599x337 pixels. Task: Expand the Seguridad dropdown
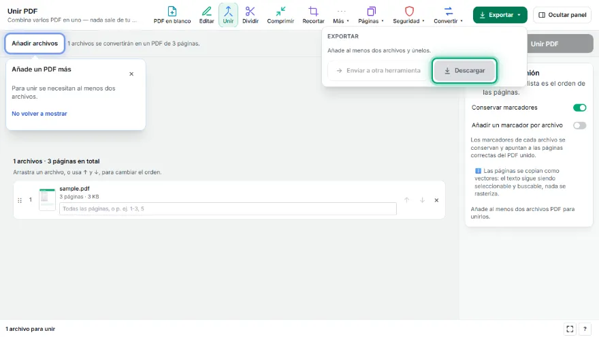click(x=409, y=15)
